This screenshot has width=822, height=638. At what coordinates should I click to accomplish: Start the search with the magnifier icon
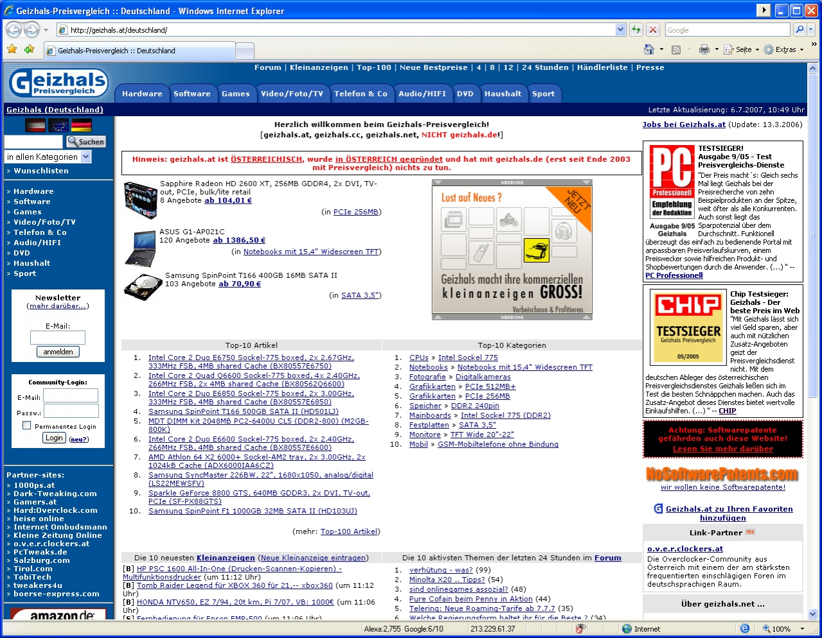coord(800,30)
